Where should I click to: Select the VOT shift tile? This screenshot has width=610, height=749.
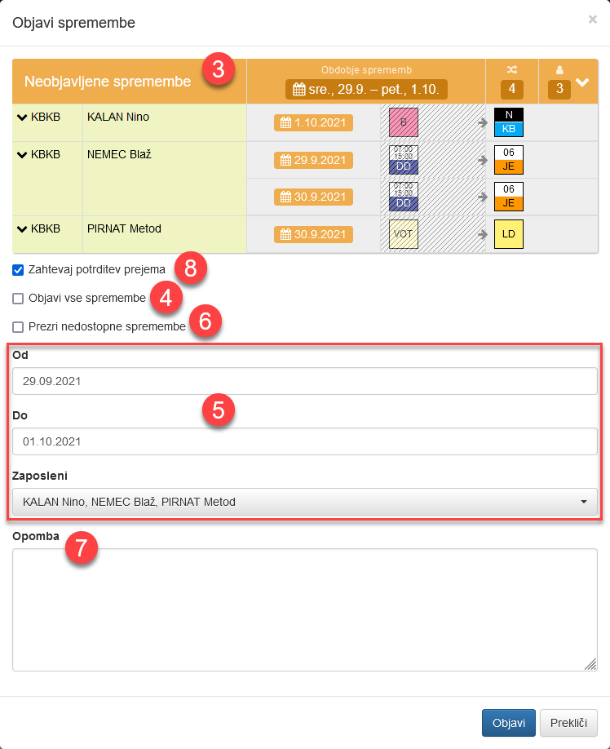403,234
